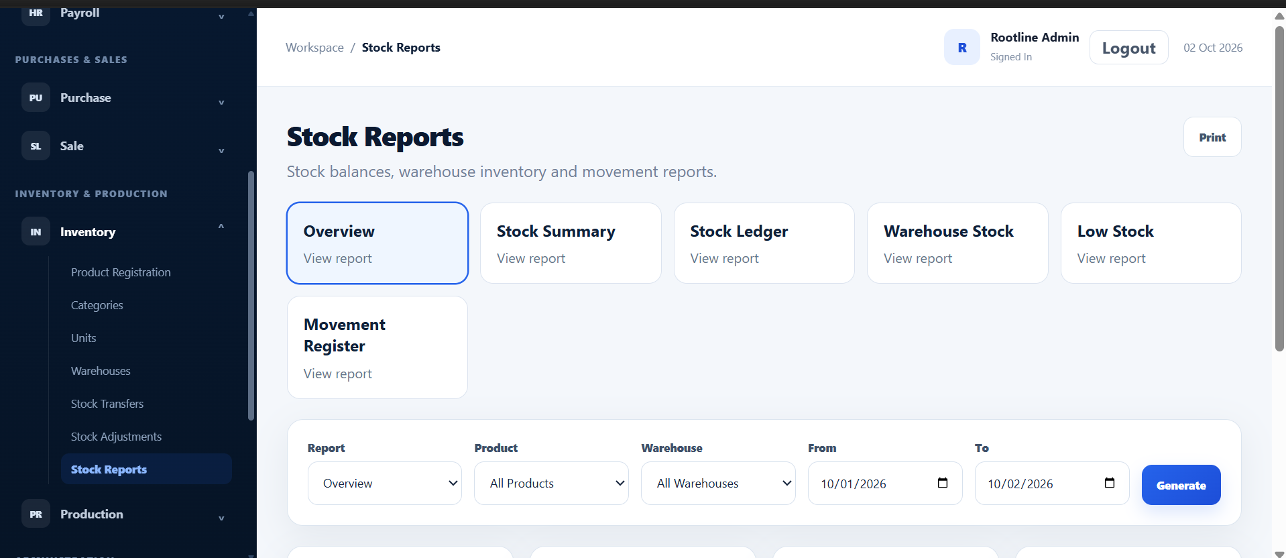Go to Workspace breadcrumb link

[x=314, y=48]
